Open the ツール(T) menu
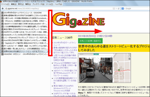This screenshot has width=150, height=97. pos(50,4)
